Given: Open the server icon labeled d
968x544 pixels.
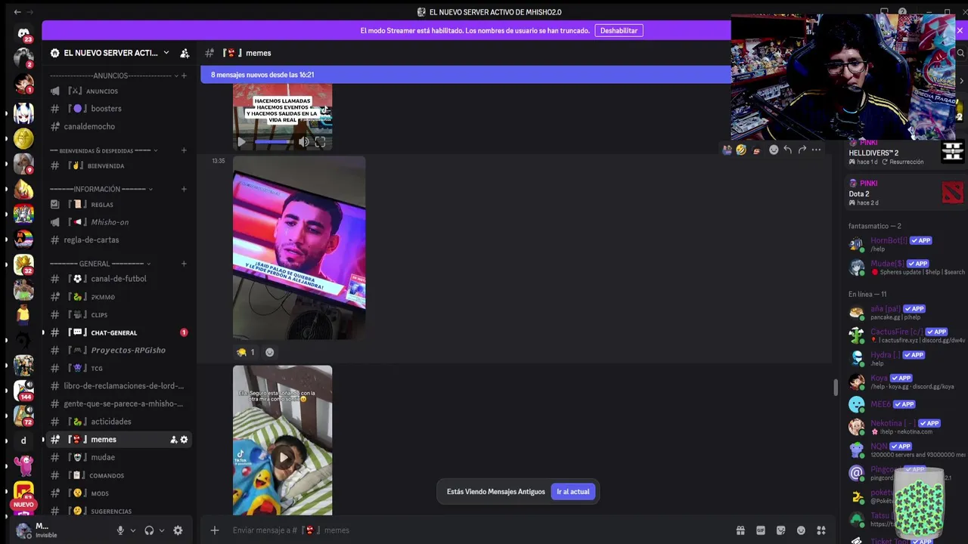Looking at the screenshot, I should coord(23,440).
